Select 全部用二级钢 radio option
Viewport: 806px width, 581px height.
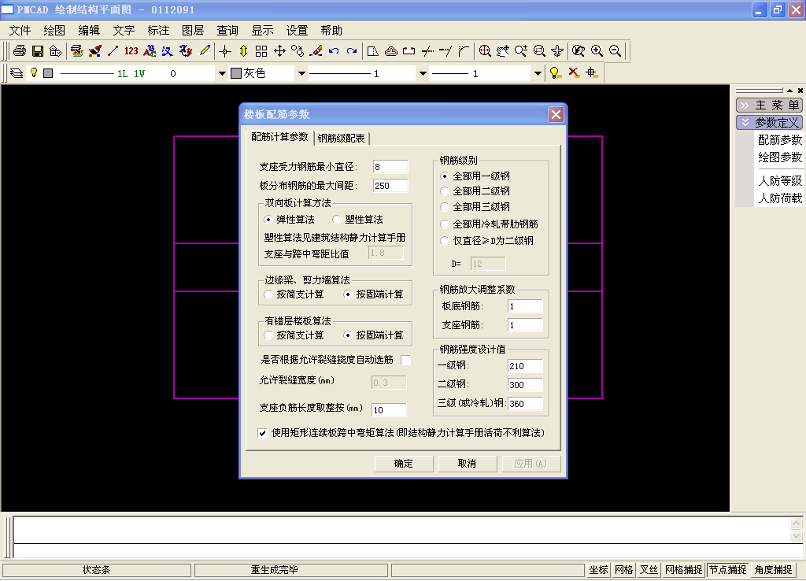445,191
